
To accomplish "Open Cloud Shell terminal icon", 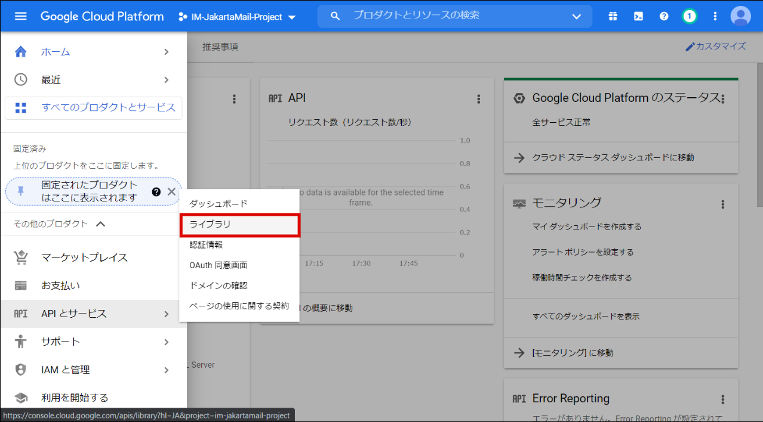I will 638,17.
